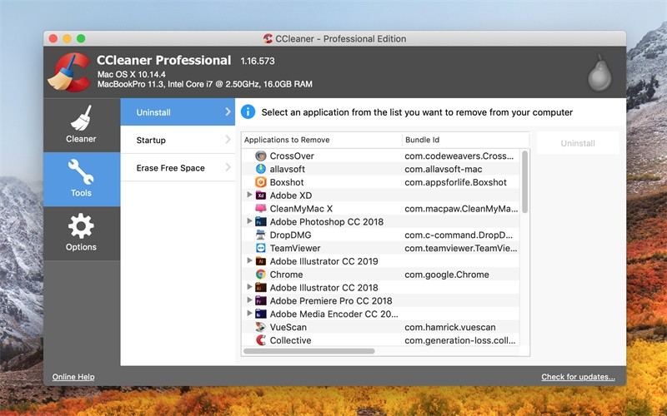
Task: Click the Boxshot app icon
Action: pyautogui.click(x=261, y=182)
